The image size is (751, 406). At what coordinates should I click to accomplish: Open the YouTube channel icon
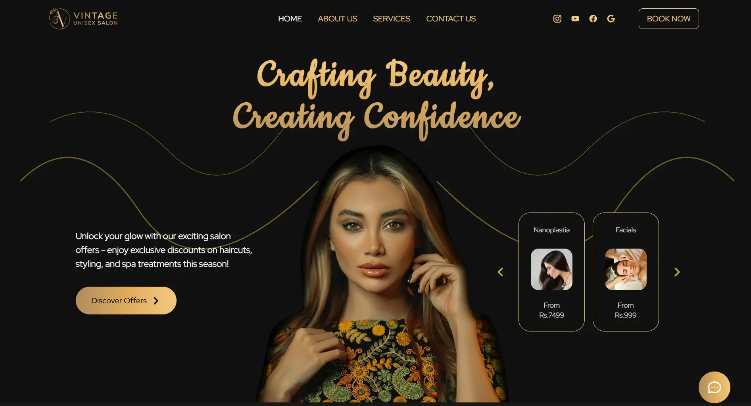click(575, 19)
